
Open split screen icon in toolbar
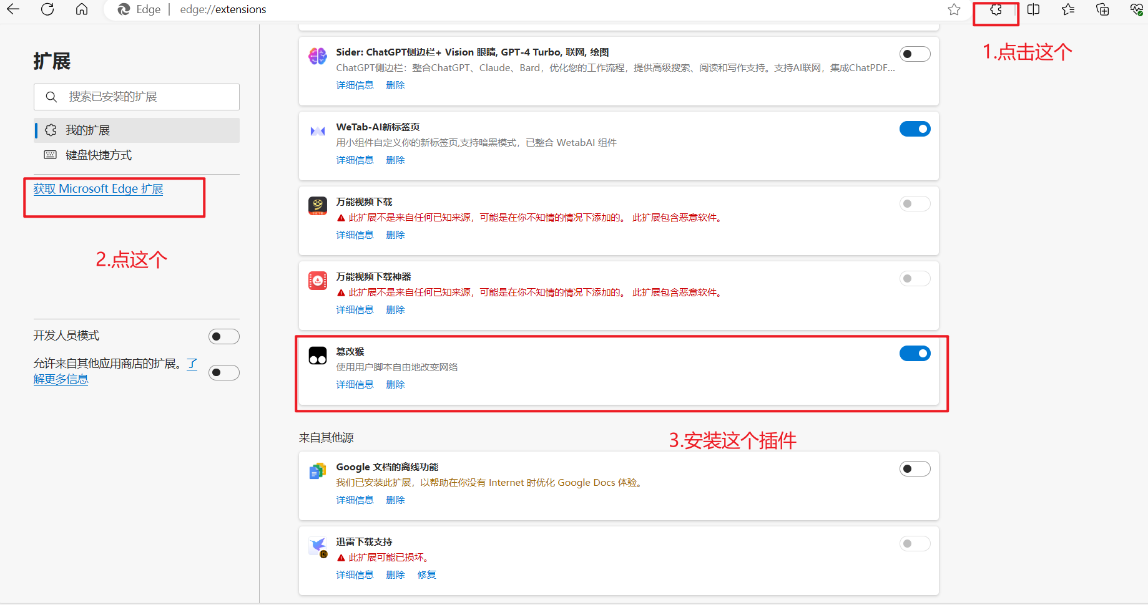(x=1033, y=9)
